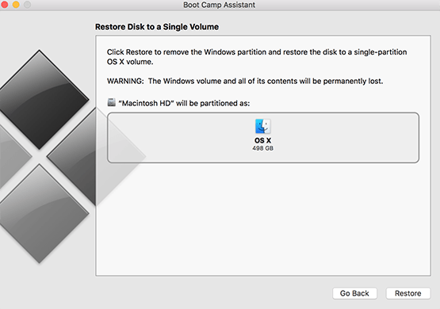Select the OS X Finder partition icon
The width and height of the screenshot is (440, 309).
(x=263, y=126)
